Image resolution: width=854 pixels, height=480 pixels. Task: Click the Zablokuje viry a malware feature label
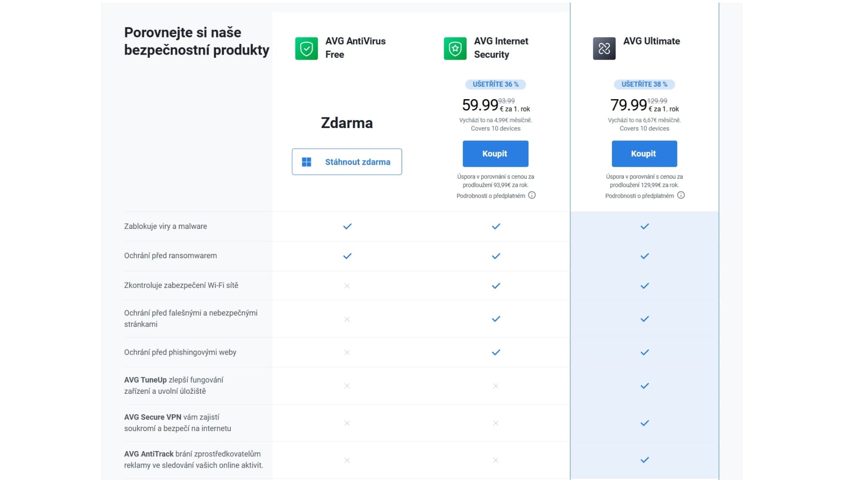(x=165, y=226)
